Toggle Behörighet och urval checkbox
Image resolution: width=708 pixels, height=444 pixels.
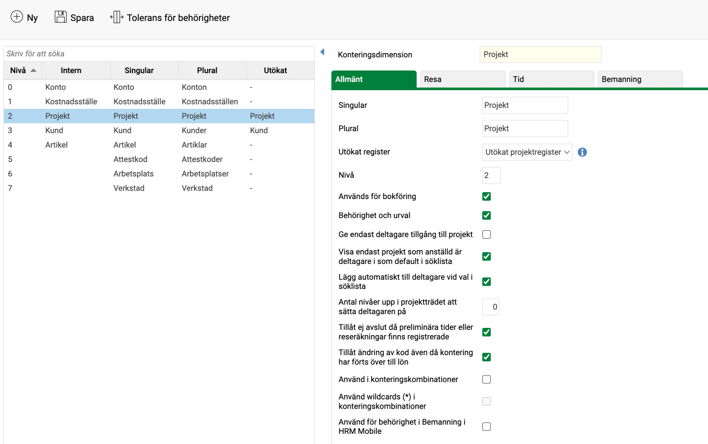[486, 215]
